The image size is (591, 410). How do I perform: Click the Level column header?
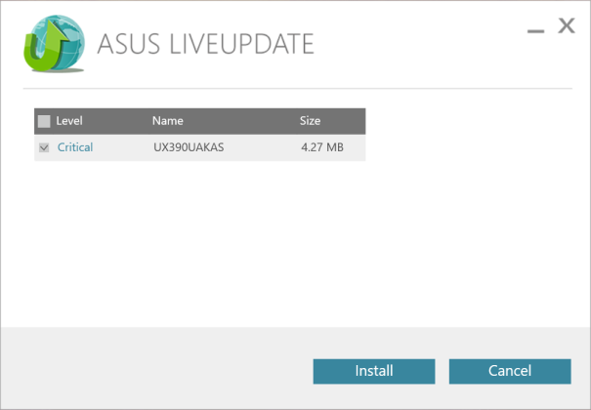coord(69,121)
